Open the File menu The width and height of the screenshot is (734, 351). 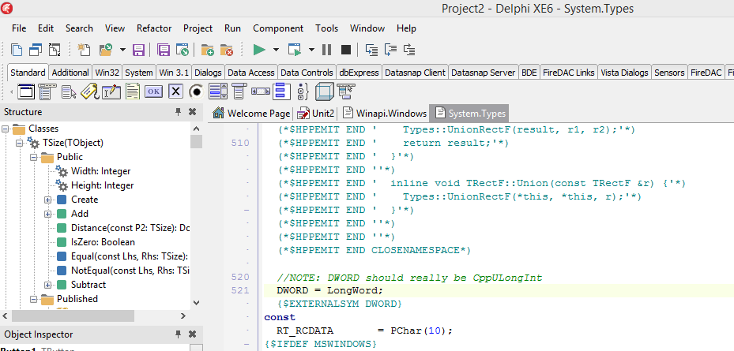pyautogui.click(x=19, y=28)
